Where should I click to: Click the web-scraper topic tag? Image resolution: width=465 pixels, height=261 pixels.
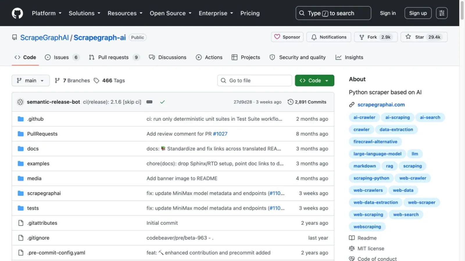click(421, 202)
